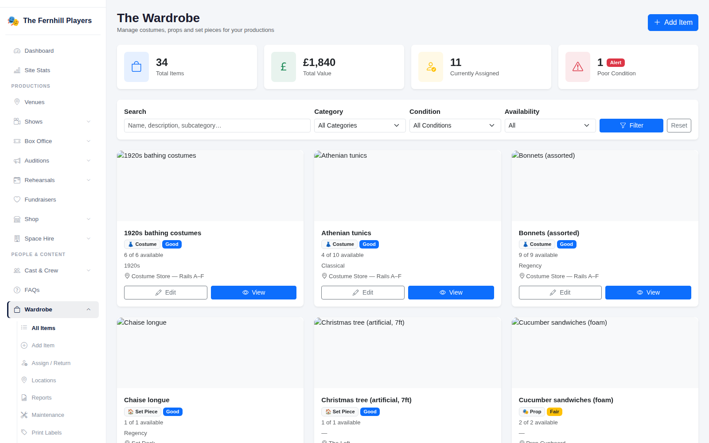Click the Fundraisers heart icon

pyautogui.click(x=17, y=200)
